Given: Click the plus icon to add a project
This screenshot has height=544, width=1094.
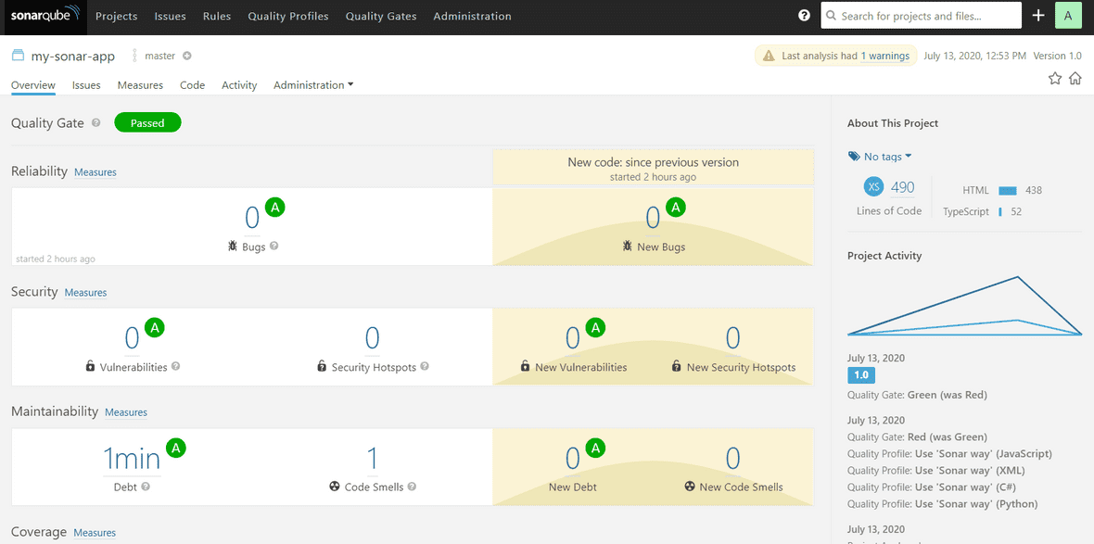Looking at the screenshot, I should click(x=1037, y=15).
